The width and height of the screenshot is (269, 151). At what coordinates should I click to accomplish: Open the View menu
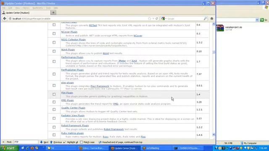tap(18, 8)
